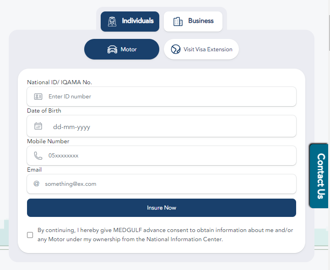Select Visit Visa Extension option

click(x=201, y=49)
